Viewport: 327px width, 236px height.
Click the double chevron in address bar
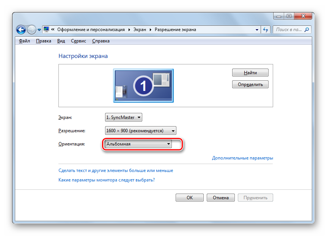click(x=53, y=30)
